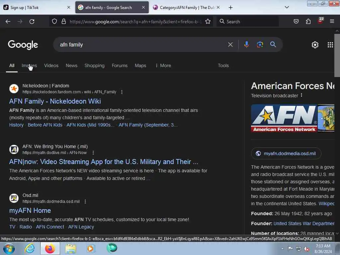Open the Before AFN Kids sitelink
The width and height of the screenshot is (340, 255).
coord(45,125)
